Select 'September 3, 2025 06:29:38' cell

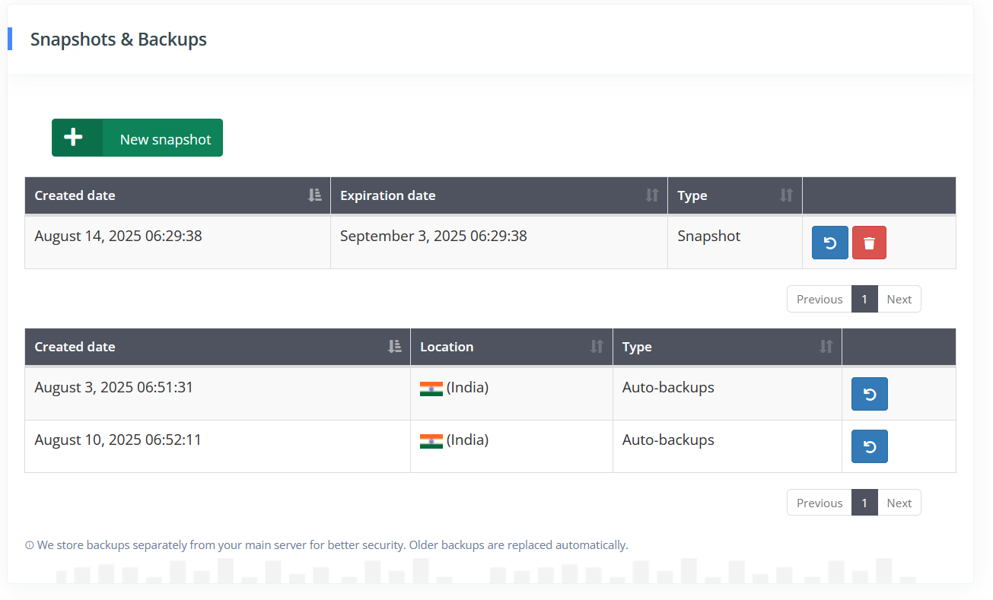pos(499,243)
